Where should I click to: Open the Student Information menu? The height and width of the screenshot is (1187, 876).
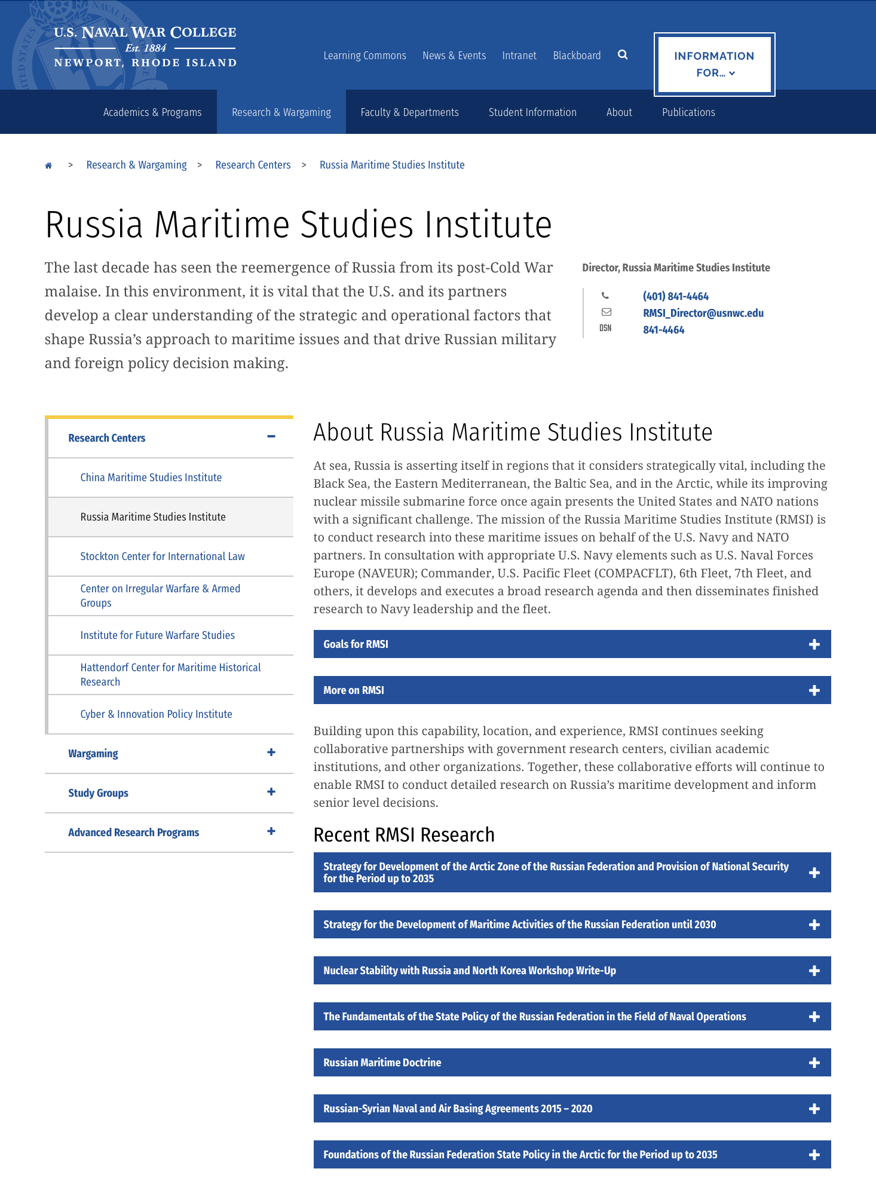(x=532, y=112)
